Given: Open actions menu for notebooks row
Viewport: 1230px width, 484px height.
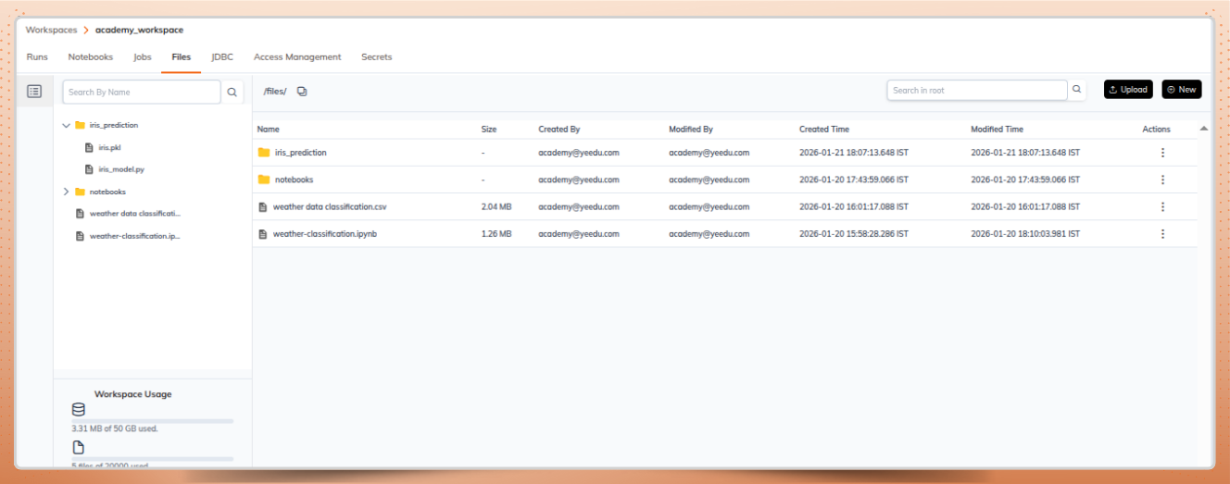Looking at the screenshot, I should pyautogui.click(x=1162, y=180).
